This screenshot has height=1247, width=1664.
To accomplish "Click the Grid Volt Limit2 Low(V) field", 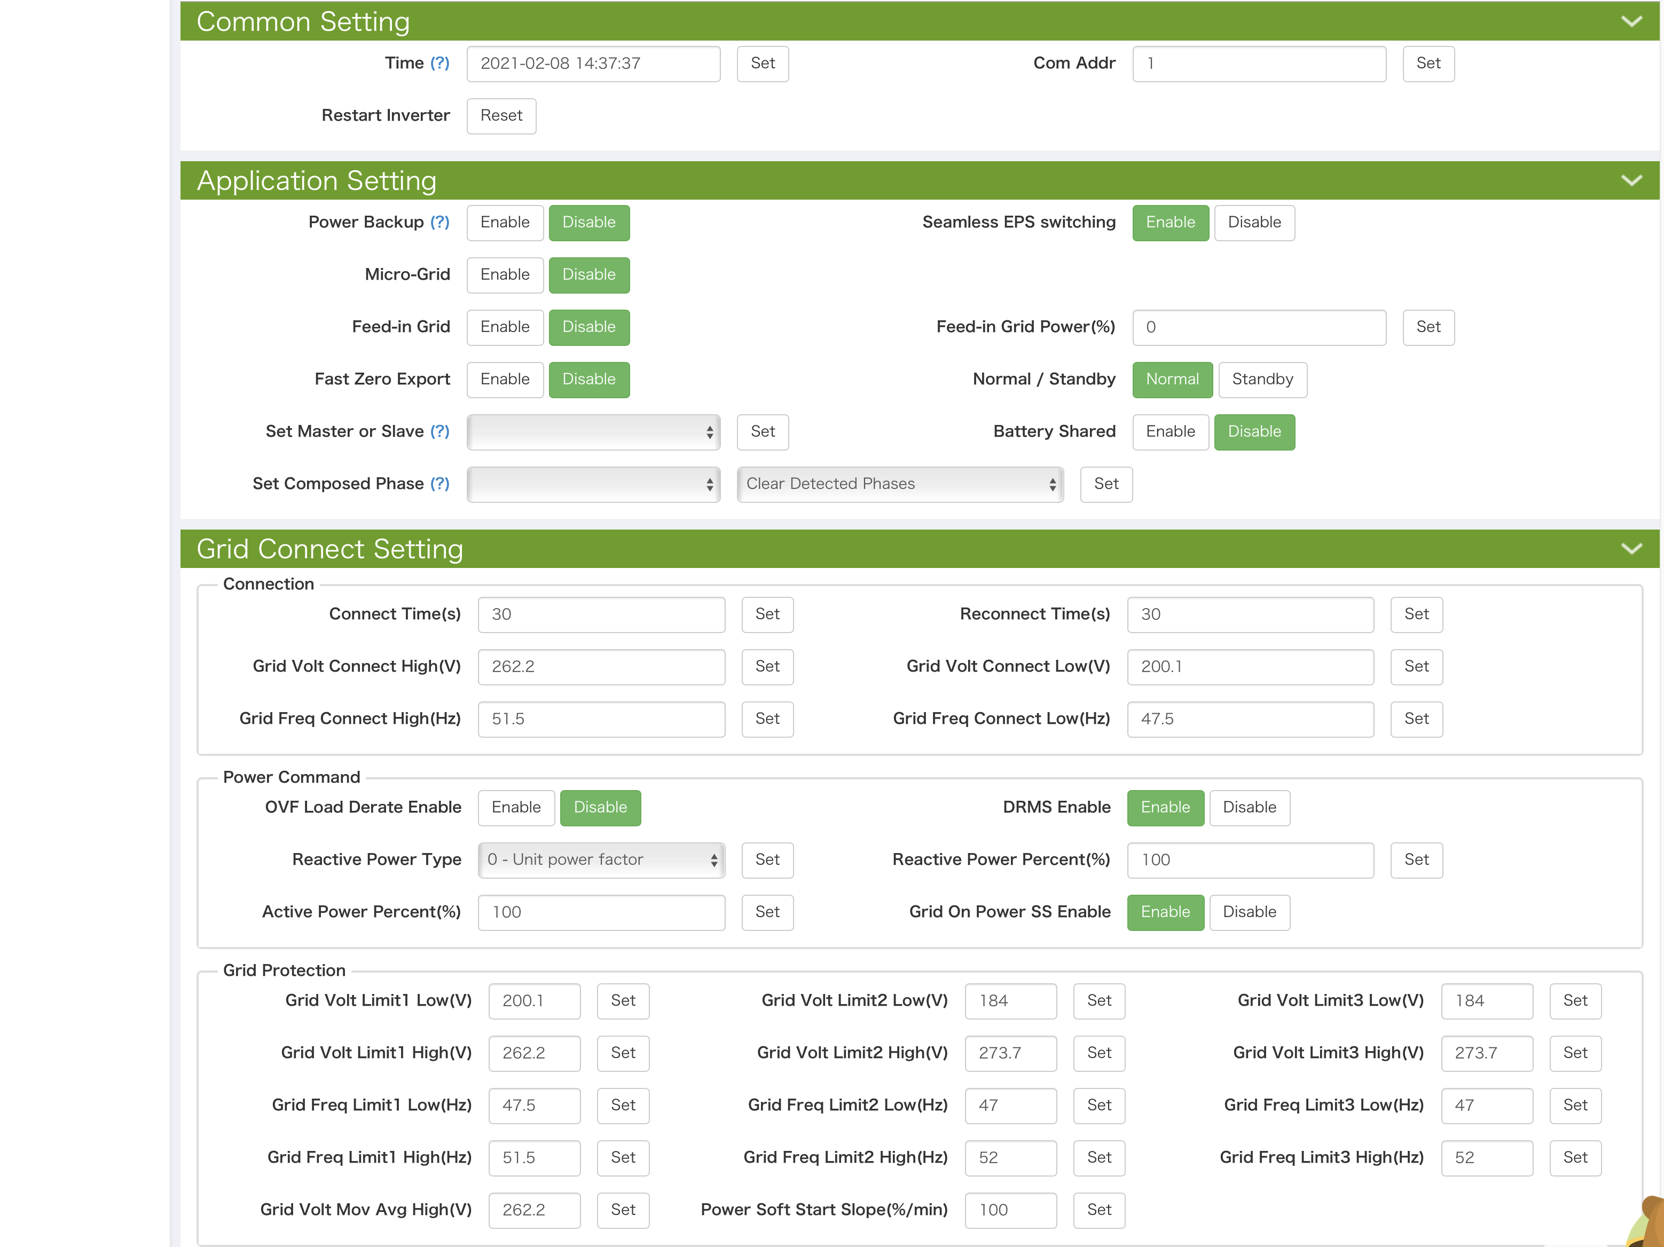I will click(1010, 1001).
